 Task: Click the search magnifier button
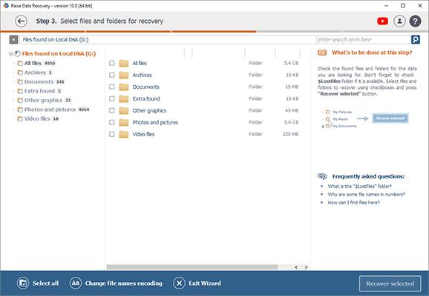416,40
